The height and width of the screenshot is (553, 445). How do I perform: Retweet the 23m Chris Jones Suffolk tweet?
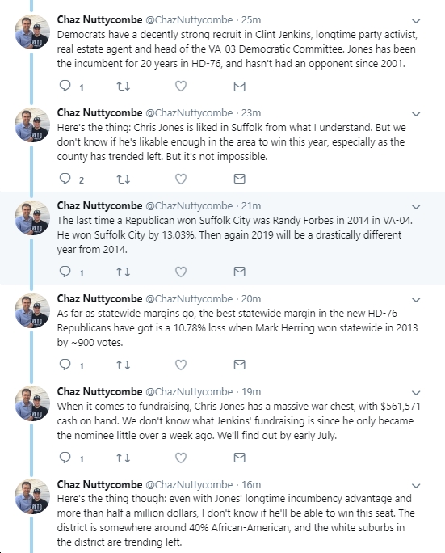coord(124,179)
